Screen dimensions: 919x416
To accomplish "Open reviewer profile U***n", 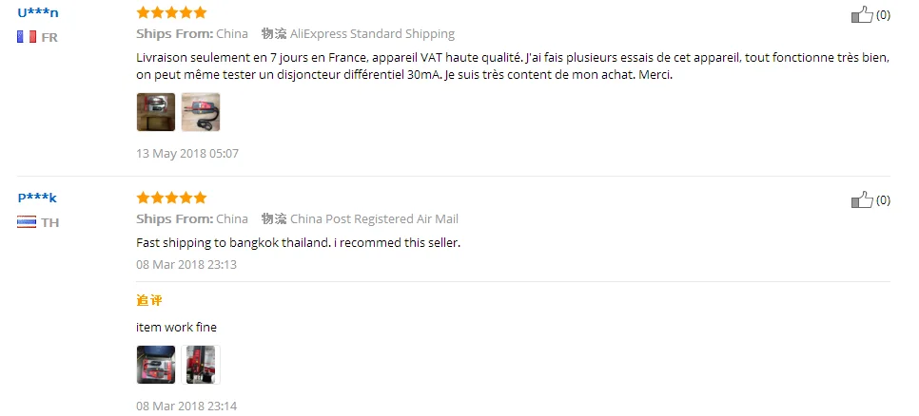I will pyautogui.click(x=37, y=13).
